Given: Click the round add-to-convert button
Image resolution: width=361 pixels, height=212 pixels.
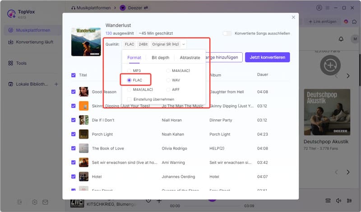Looking at the screenshot, I should coord(330,65).
